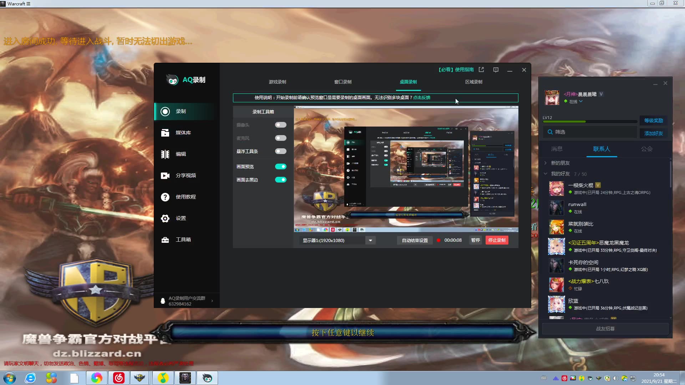Click the 暂停 pause button
Viewport: 685px width, 385px height.
[475, 240]
